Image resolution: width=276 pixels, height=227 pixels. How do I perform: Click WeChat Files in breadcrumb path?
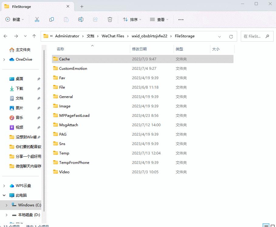tap(113, 36)
